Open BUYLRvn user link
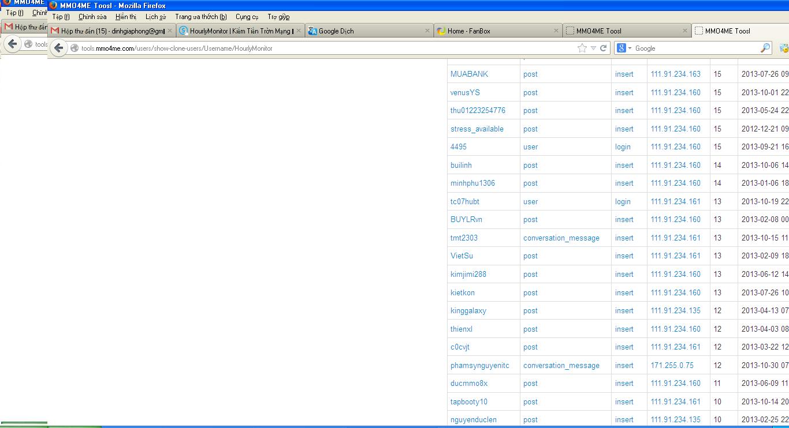The height and width of the screenshot is (428, 789). point(466,219)
